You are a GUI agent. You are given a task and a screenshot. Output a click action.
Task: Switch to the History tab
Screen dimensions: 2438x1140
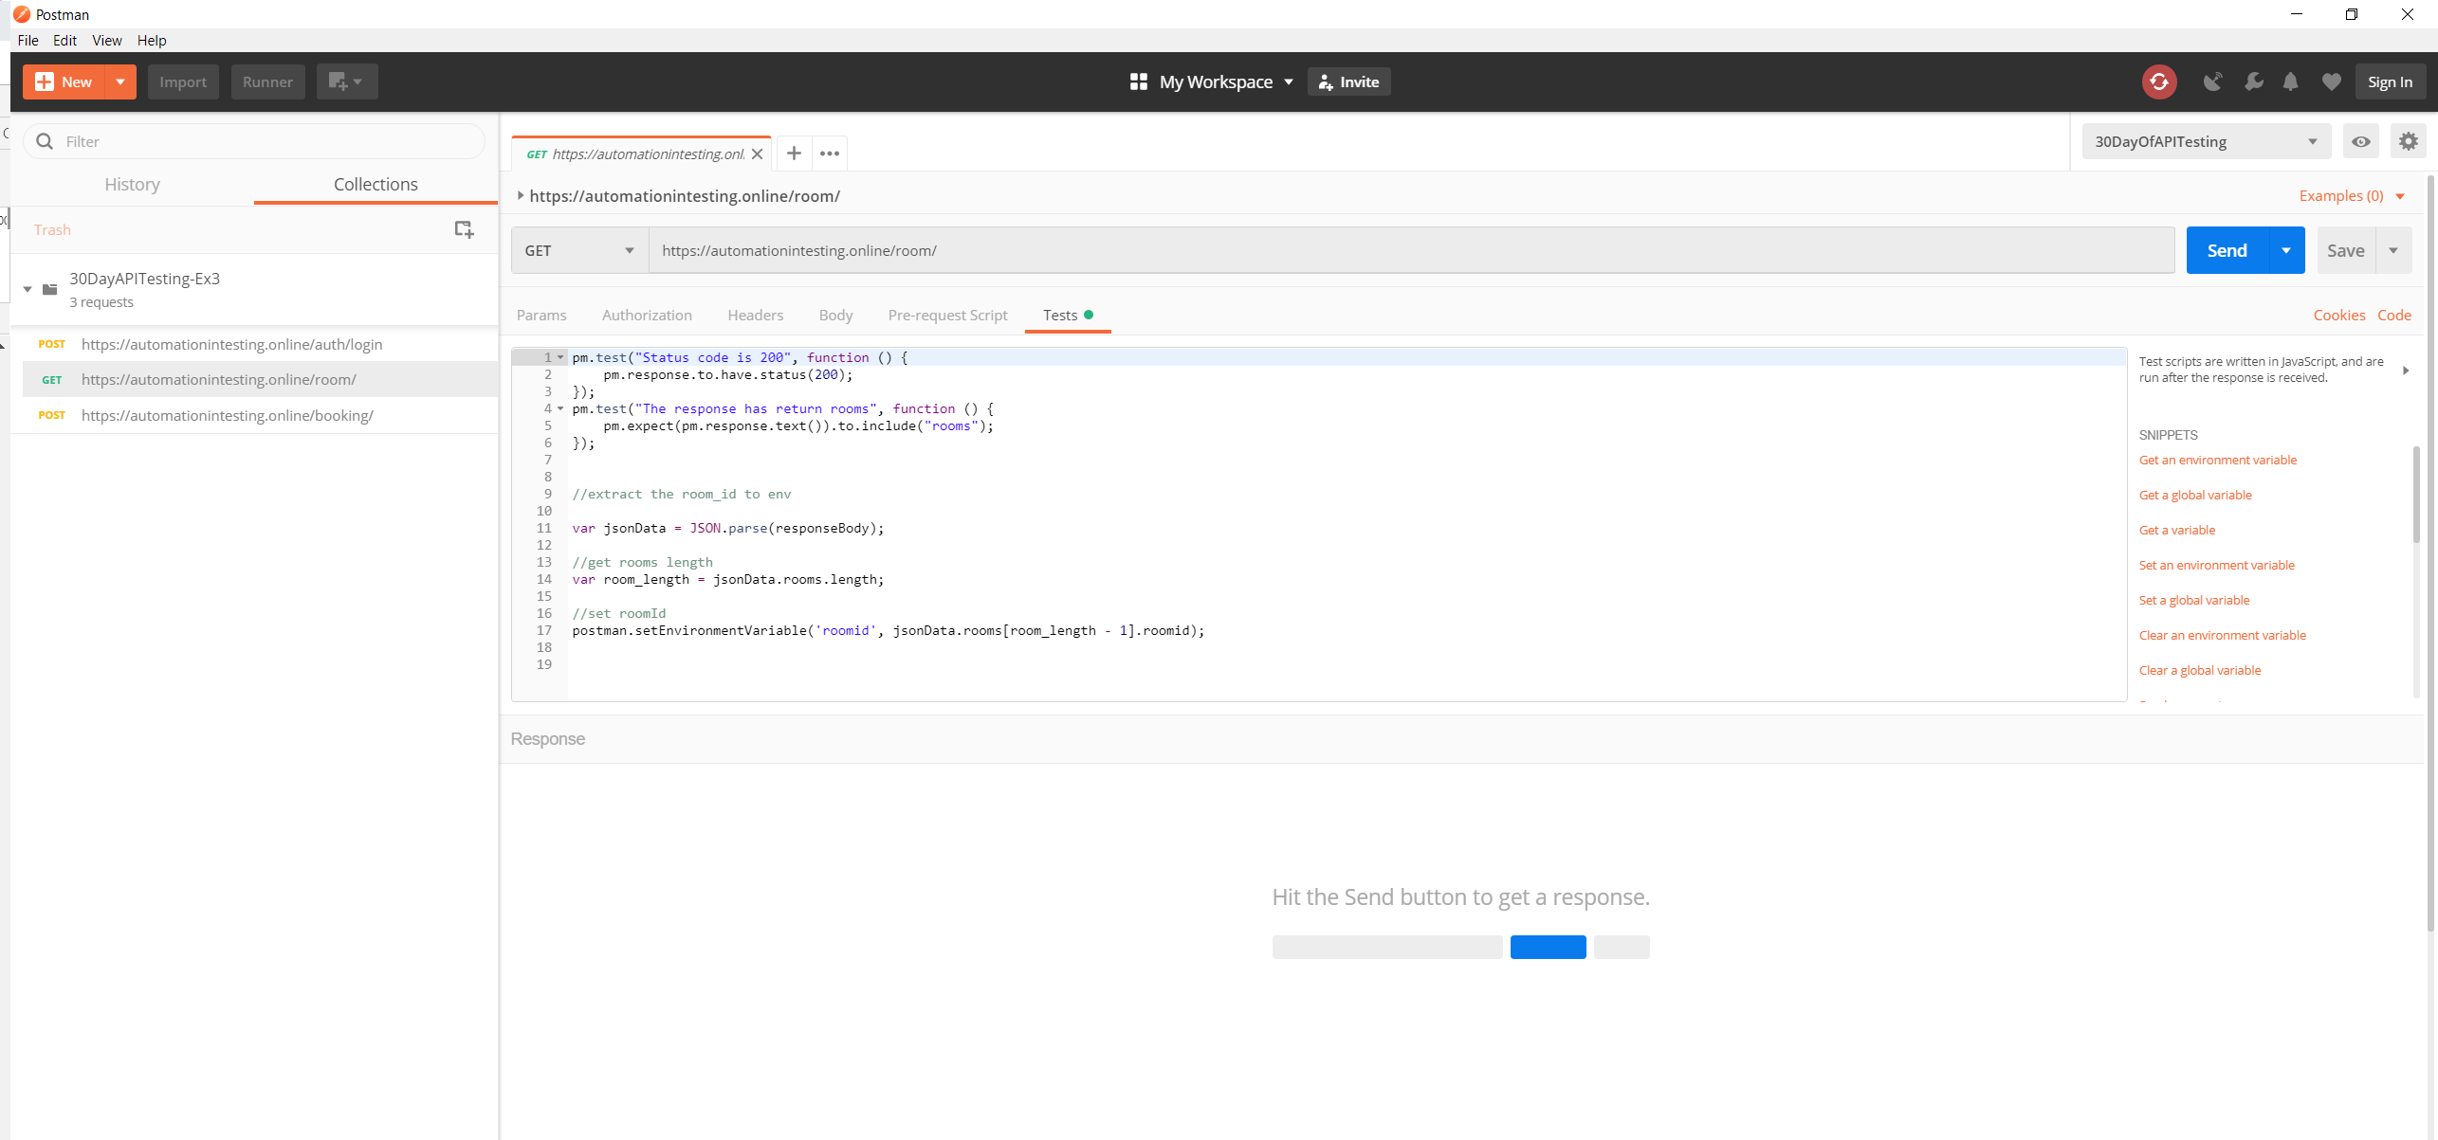pos(132,184)
